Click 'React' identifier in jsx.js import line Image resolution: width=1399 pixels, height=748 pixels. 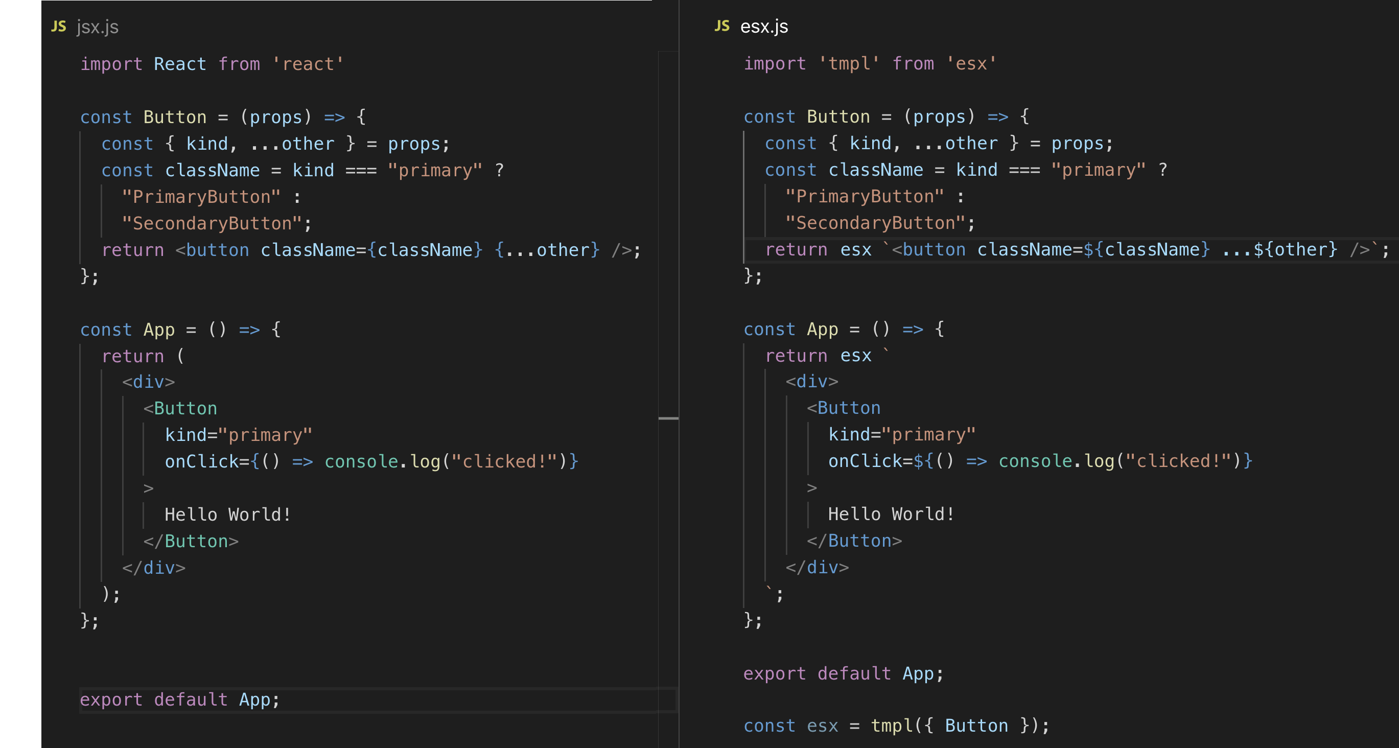pos(180,64)
